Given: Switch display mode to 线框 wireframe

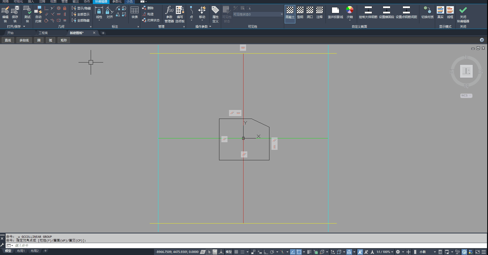Looking at the screenshot, I should [450, 12].
